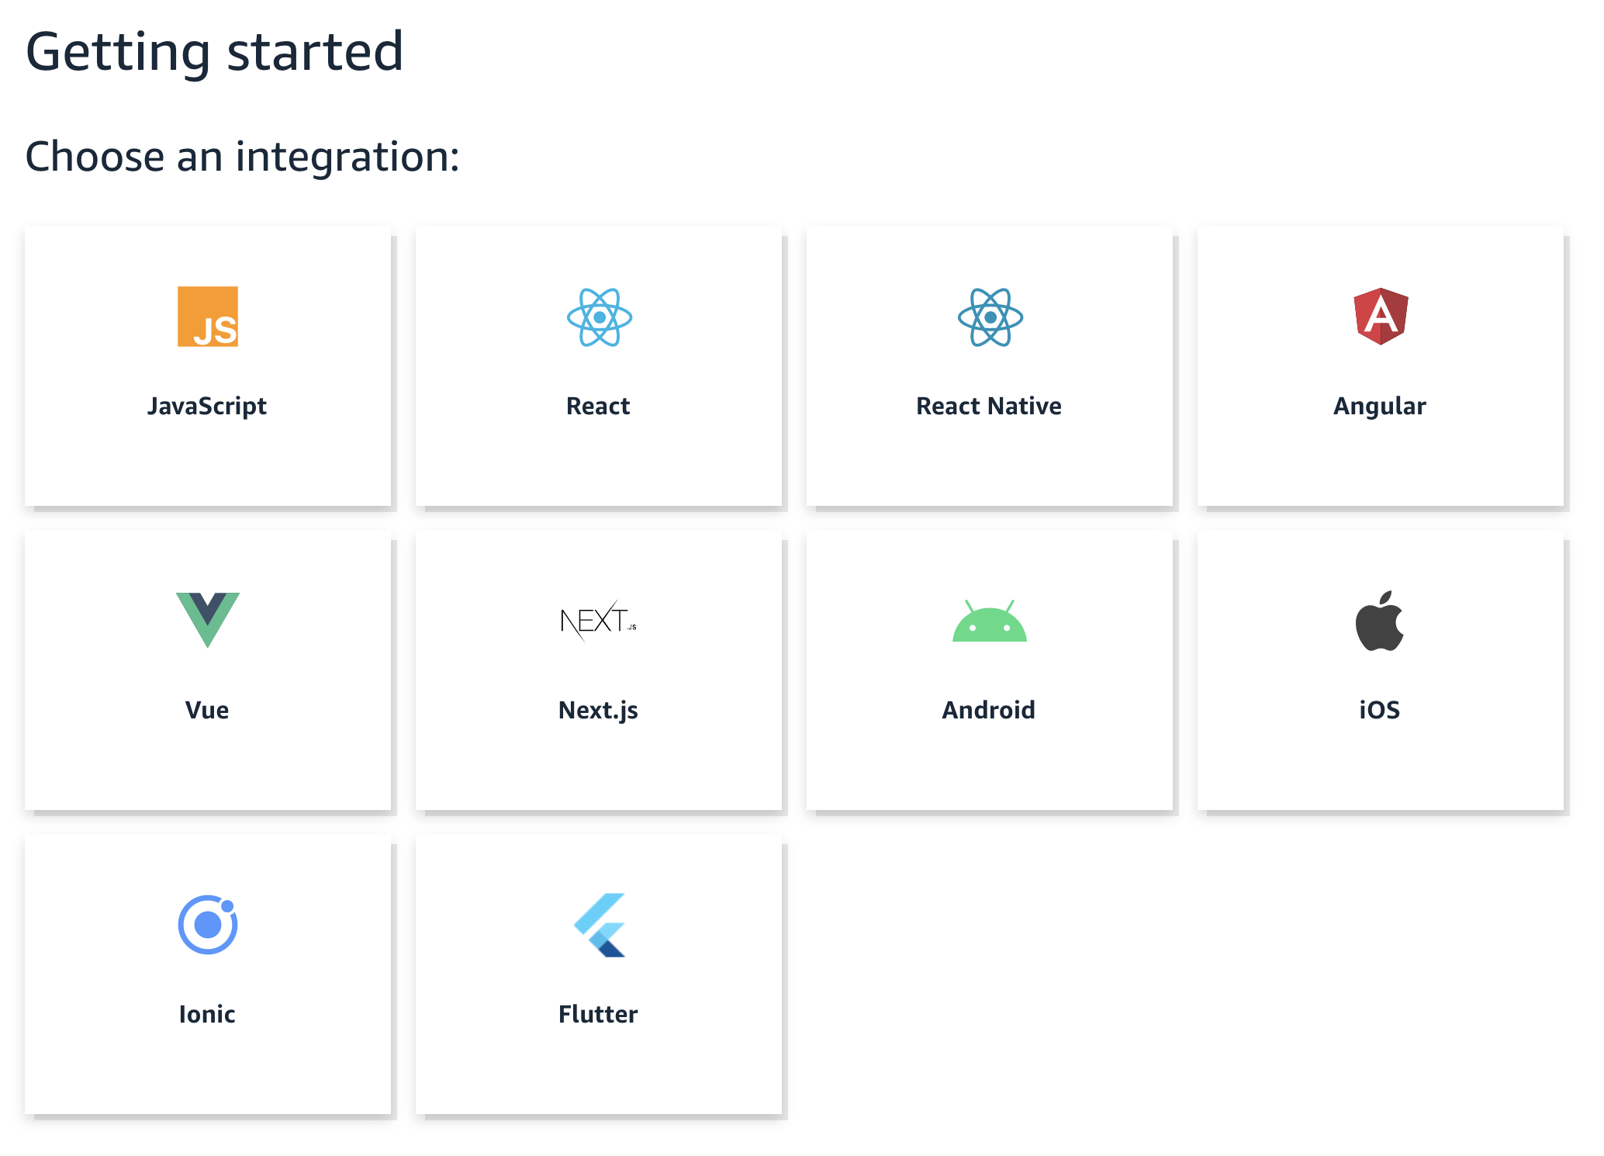
Task: Select the React text label
Action: pos(598,406)
